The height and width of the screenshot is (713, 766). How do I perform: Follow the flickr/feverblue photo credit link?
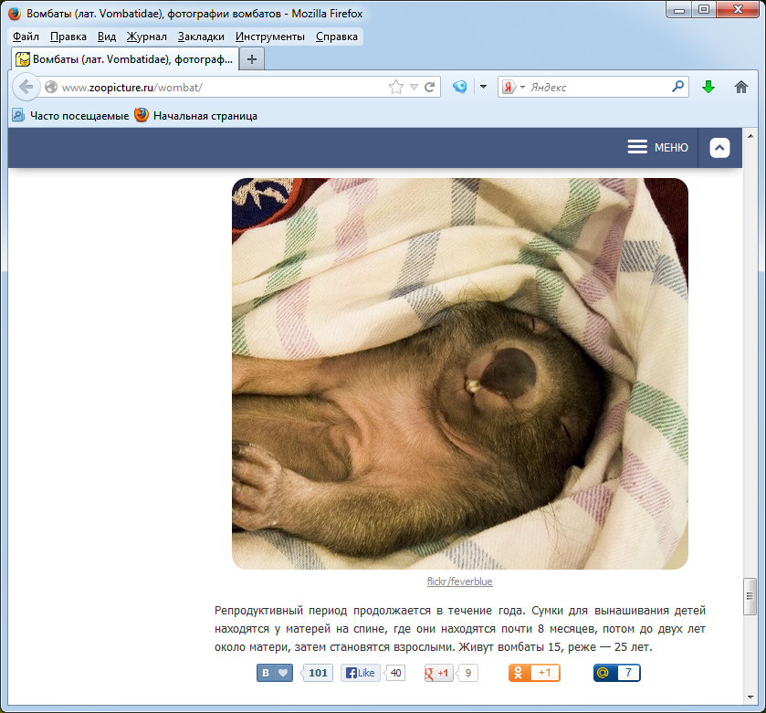pos(459,582)
